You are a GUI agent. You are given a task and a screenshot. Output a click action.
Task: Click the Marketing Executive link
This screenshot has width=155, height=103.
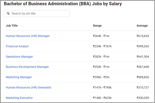[19, 98]
